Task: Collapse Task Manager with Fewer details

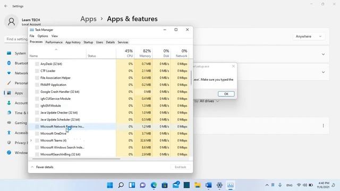Action: tap(42, 167)
